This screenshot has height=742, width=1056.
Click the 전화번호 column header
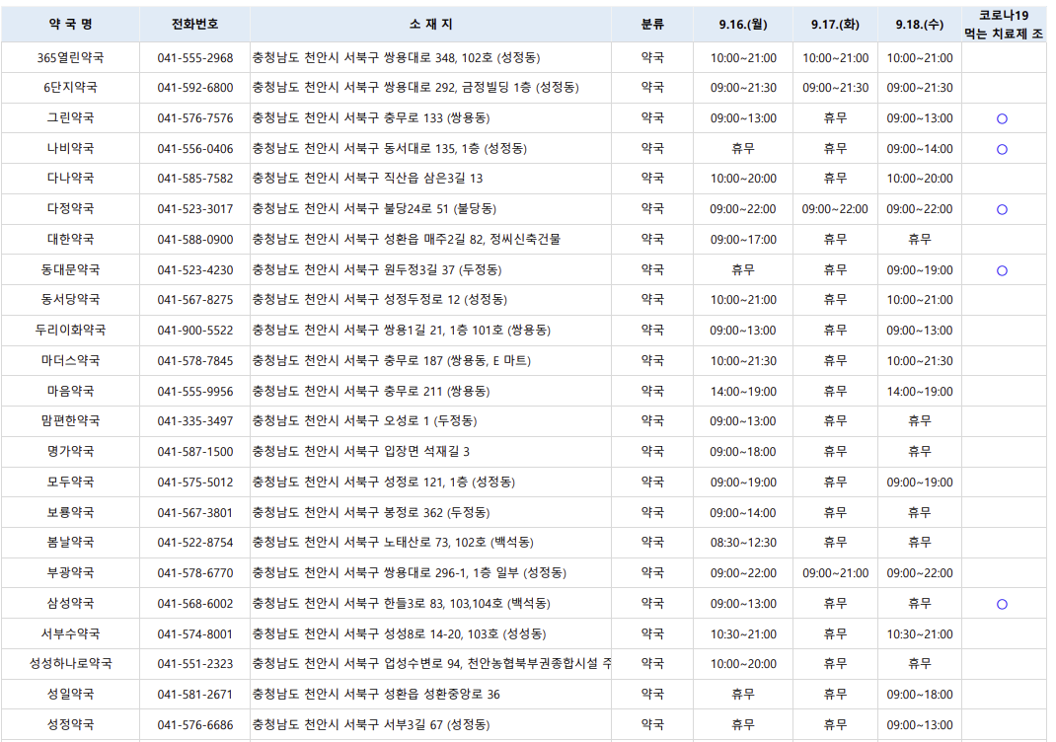192,22
